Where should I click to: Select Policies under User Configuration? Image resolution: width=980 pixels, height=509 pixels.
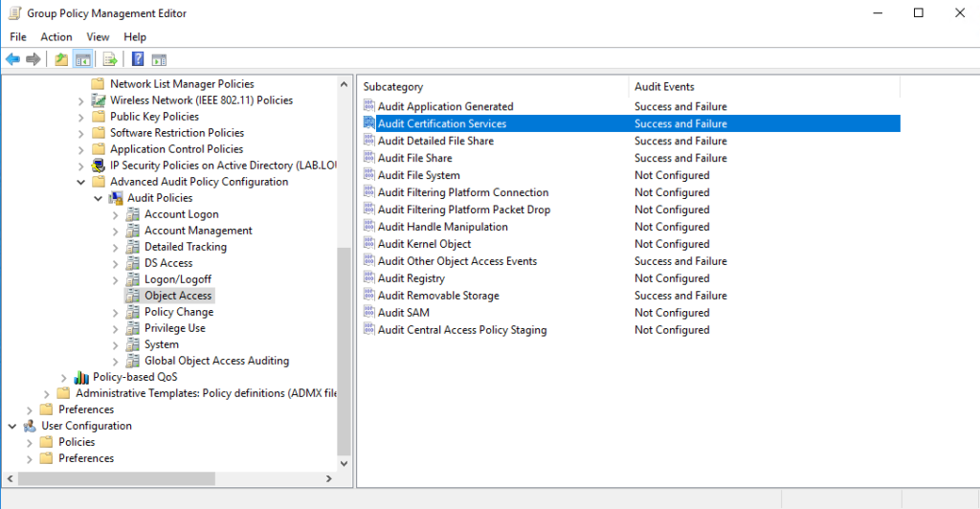77,442
